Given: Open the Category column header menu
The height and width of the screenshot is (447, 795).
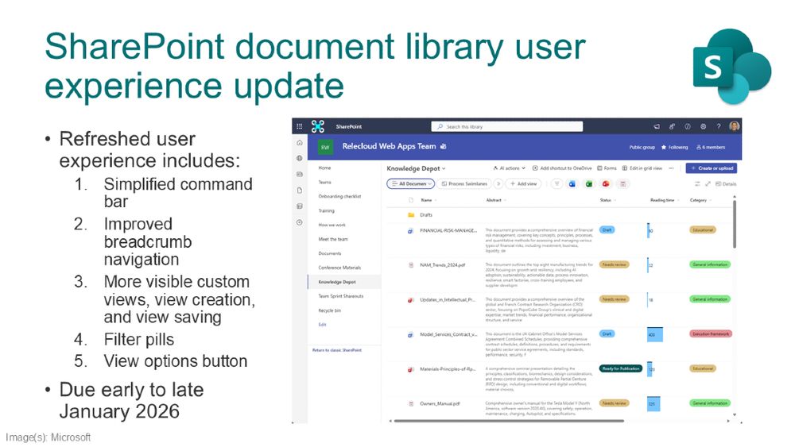Looking at the screenshot, I should [x=700, y=200].
